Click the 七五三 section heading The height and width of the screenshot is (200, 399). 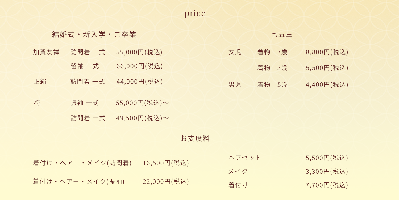[x=282, y=35]
